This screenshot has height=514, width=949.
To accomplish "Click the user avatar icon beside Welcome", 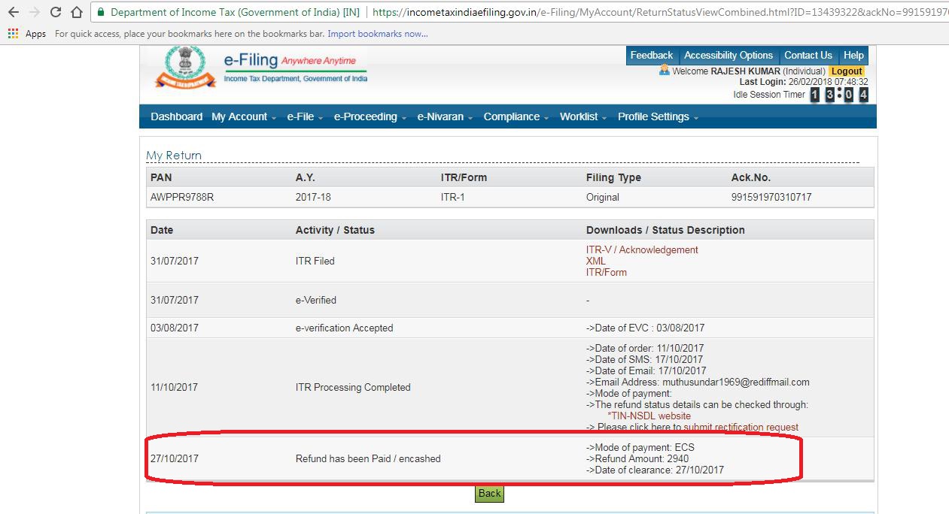I will (x=664, y=71).
